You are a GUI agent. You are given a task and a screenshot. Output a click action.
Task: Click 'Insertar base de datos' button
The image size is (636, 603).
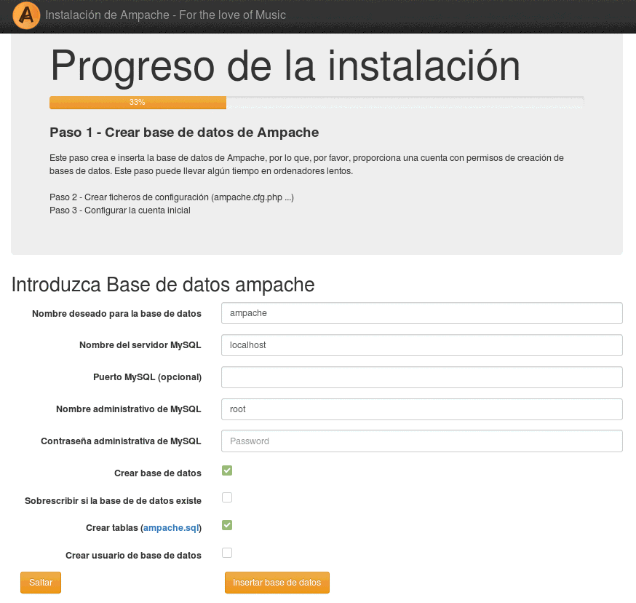pos(277,583)
